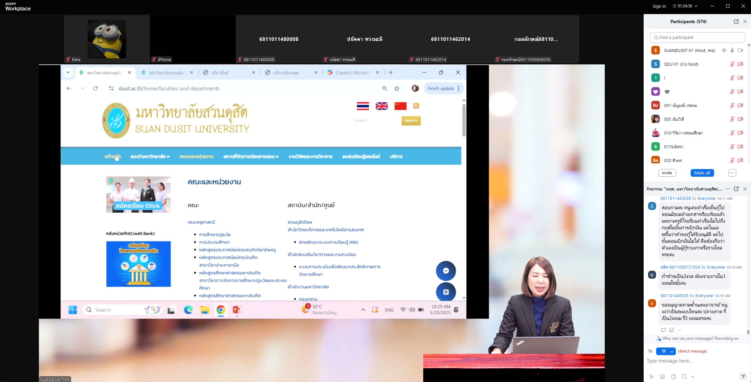The height and width of the screenshot is (382, 751).
Task: Expand the screenshot options chevron in chat
Action: [x=693, y=377]
